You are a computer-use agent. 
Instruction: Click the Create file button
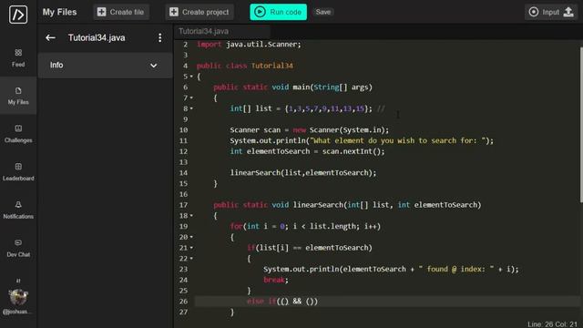[x=121, y=12]
